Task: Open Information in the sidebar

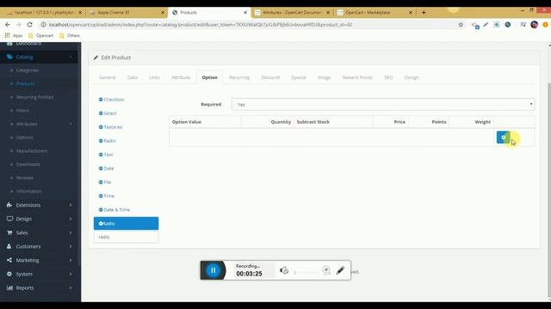Action: [28, 191]
